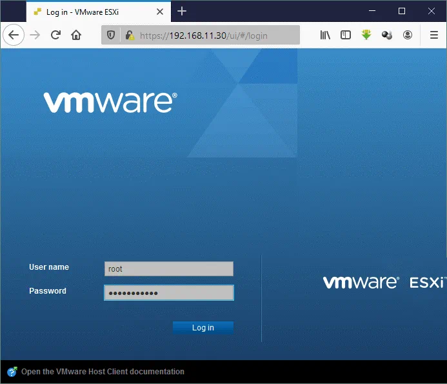The width and height of the screenshot is (447, 384).
Task: Open the tracking protection shield icon
Action: click(111, 35)
